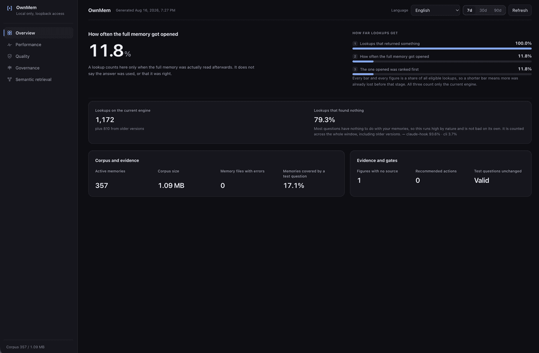539x353 pixels.
Task: Click the 17.1% test coverage value
Action: coord(293,185)
